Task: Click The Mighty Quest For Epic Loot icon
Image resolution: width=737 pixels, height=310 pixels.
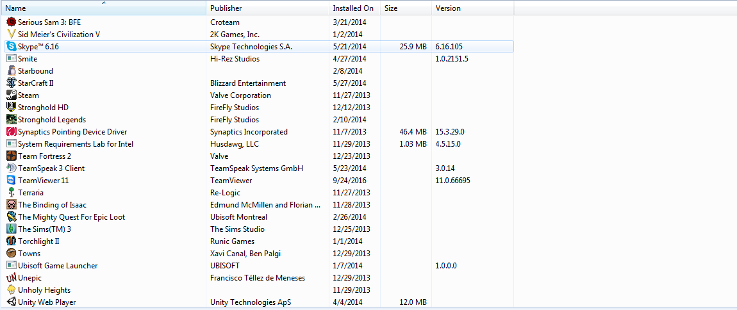Action: 12,217
